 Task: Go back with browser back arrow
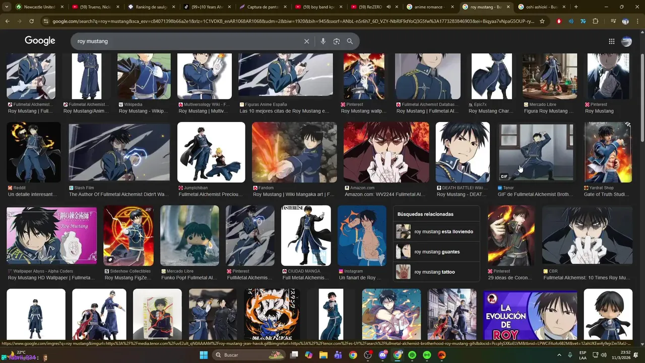click(x=7, y=21)
